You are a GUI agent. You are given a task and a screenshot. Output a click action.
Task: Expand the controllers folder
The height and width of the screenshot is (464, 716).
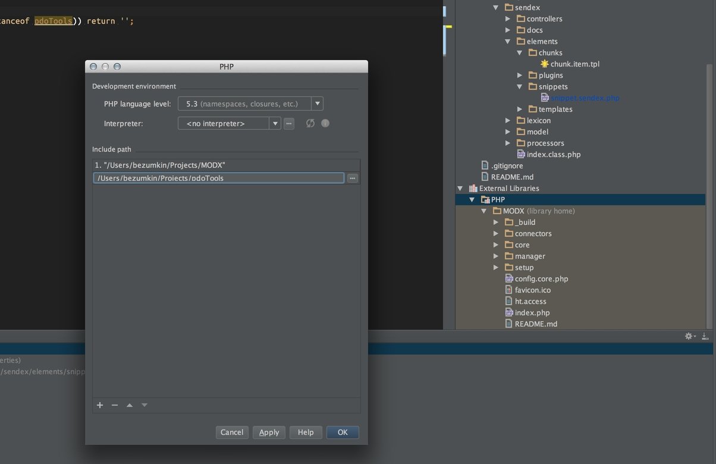tap(508, 19)
